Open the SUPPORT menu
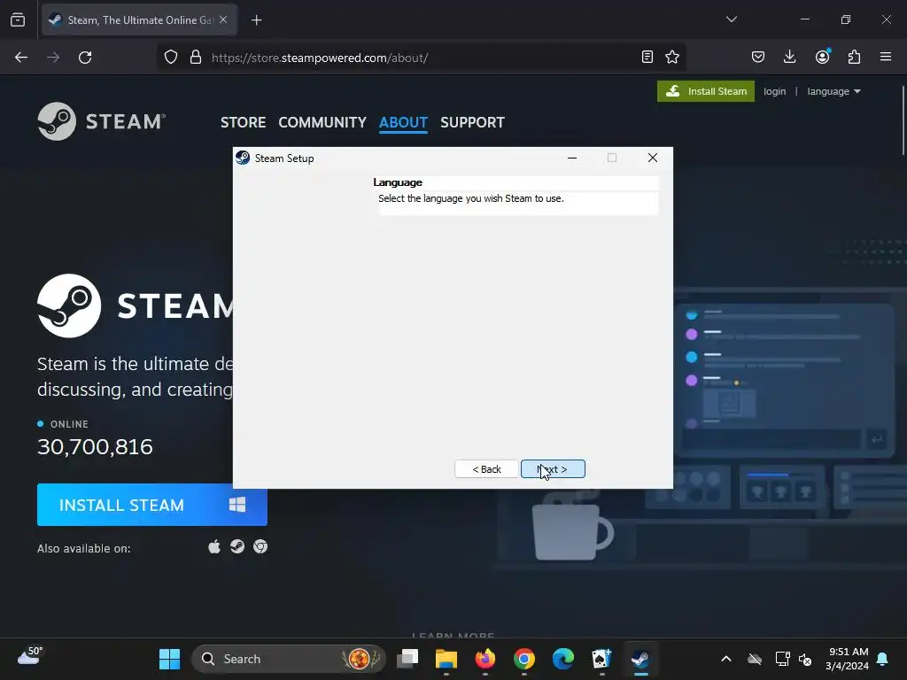The height and width of the screenshot is (680, 907). pyautogui.click(x=472, y=122)
